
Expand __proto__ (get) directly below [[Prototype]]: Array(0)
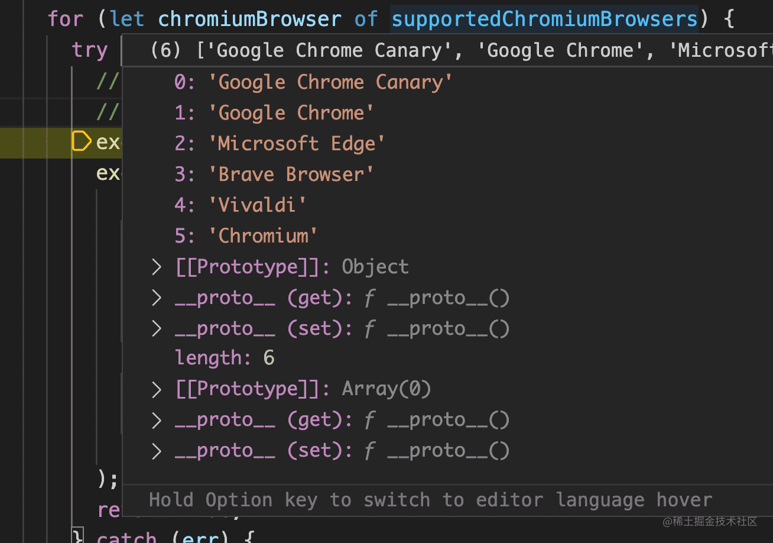tap(157, 420)
